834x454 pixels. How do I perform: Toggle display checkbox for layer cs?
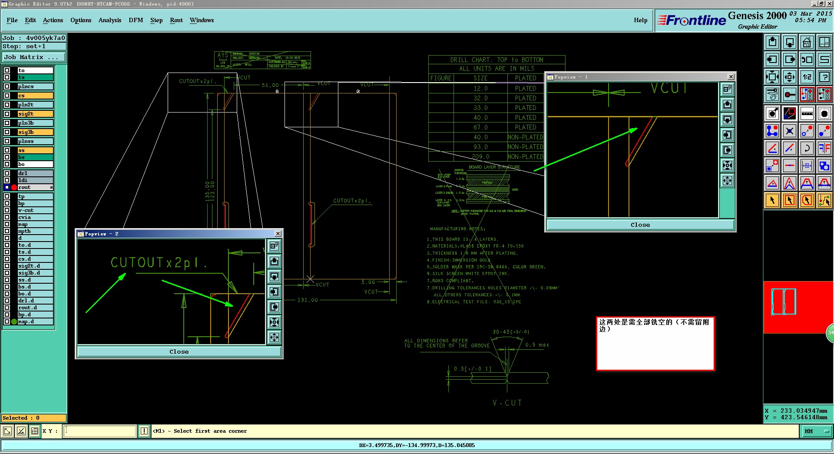click(7, 96)
